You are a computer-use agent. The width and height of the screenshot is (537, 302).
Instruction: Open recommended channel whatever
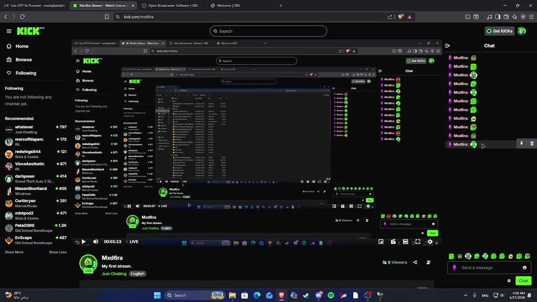click(36, 129)
